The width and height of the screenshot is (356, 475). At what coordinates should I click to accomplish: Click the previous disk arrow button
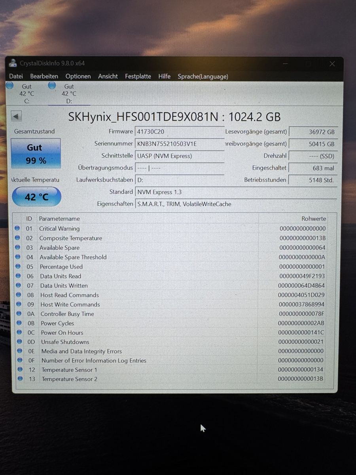point(17,116)
